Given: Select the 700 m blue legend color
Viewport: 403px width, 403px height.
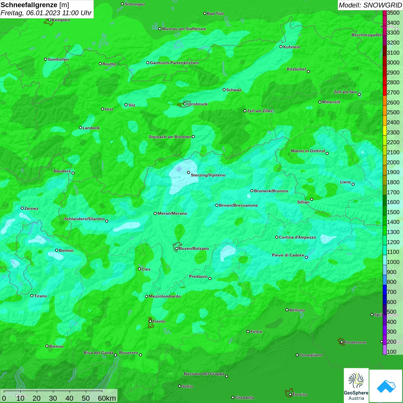Looking at the screenshot, I should coord(385,290).
